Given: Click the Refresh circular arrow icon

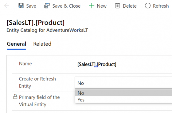Looking at the screenshot, I should (x=147, y=6).
